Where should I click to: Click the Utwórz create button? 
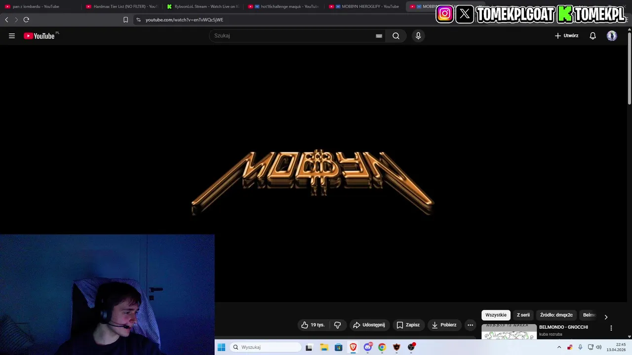[x=566, y=35]
